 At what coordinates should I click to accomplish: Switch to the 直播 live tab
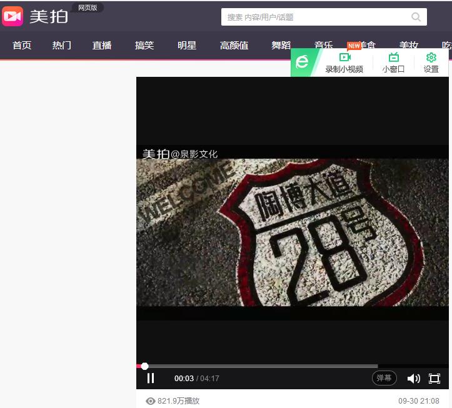pyautogui.click(x=102, y=46)
